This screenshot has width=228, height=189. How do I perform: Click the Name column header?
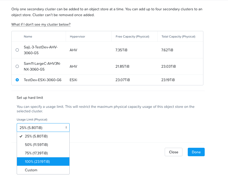click(28, 36)
